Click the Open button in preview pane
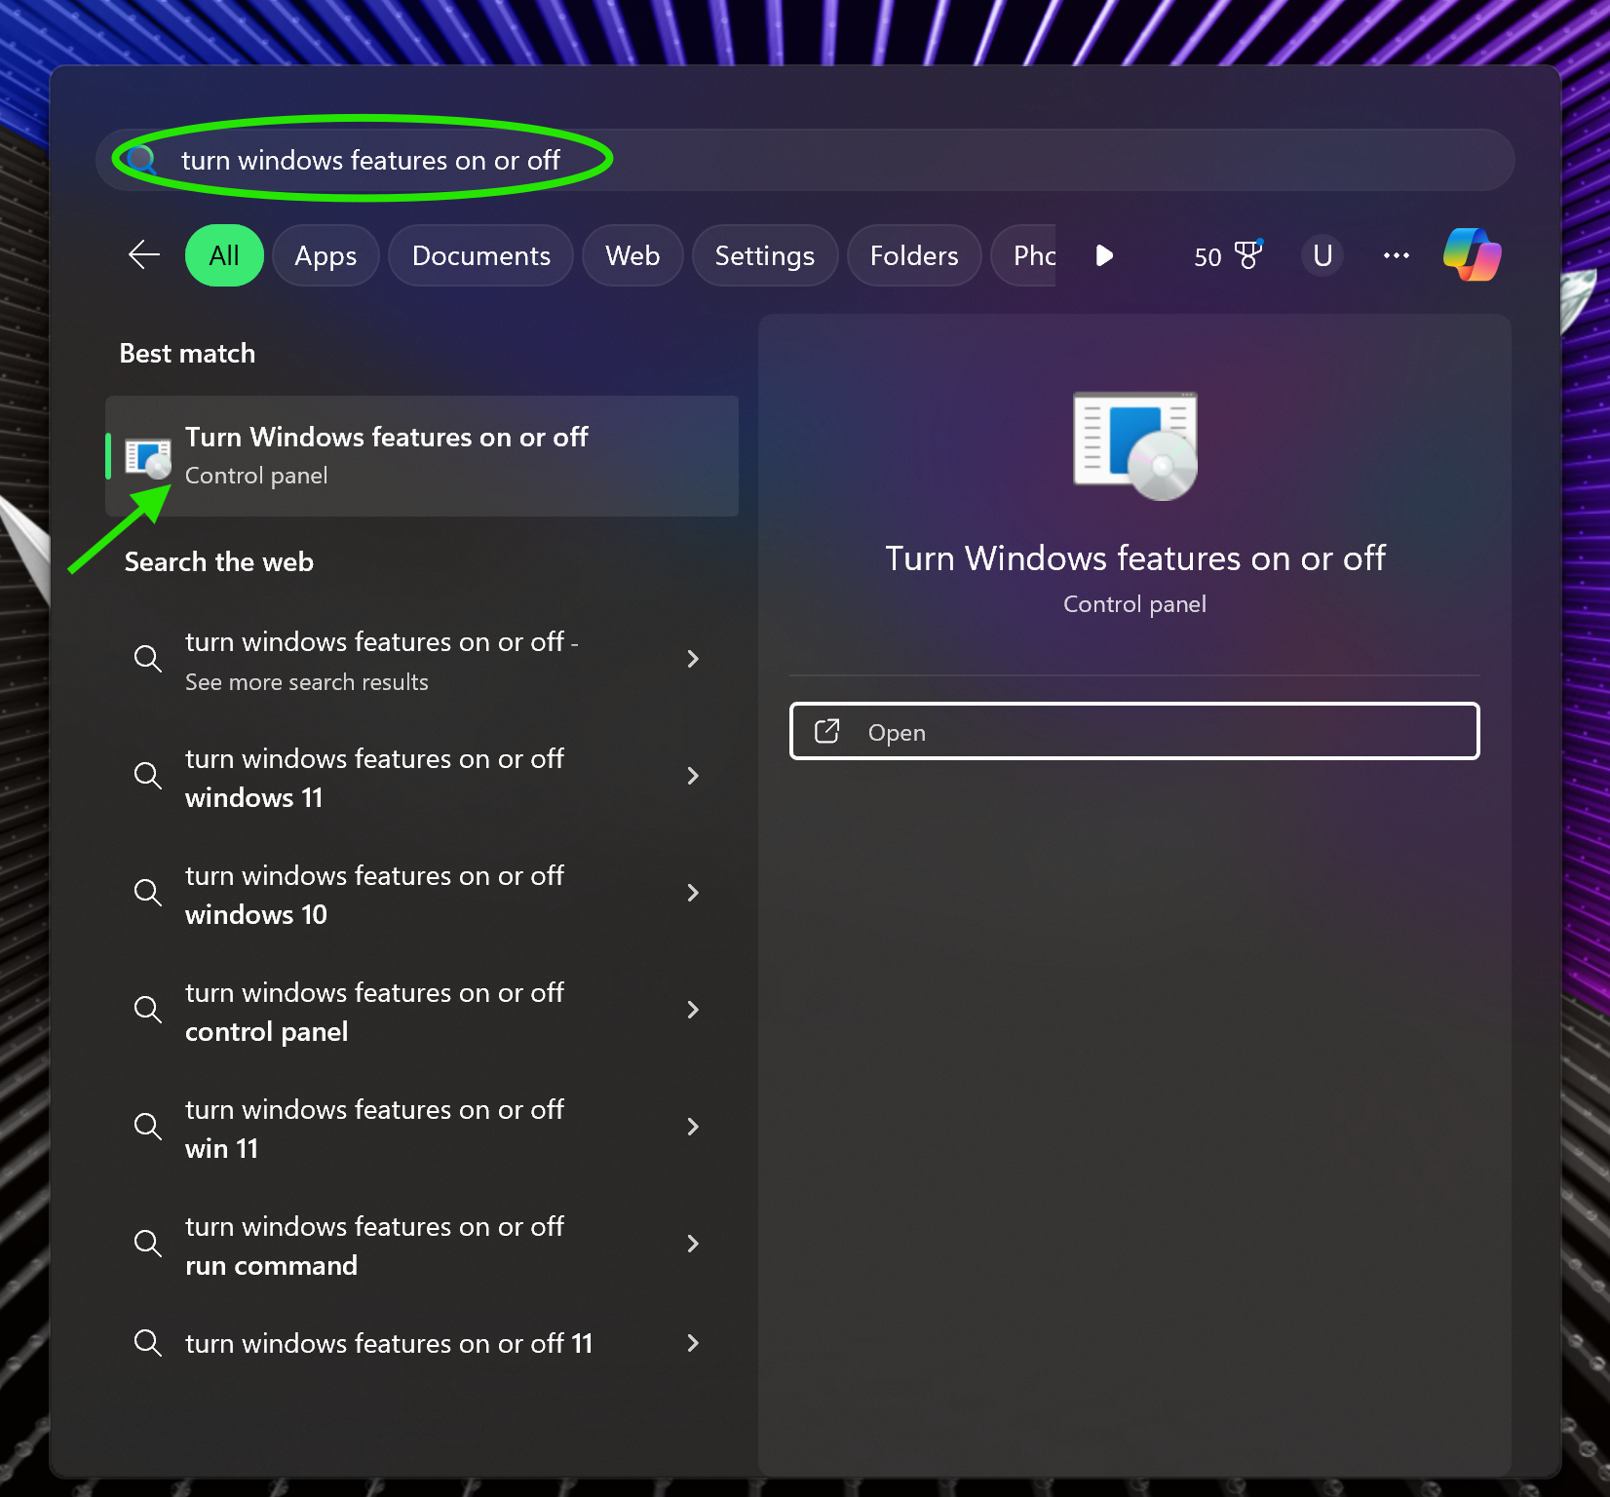The height and width of the screenshot is (1497, 1610). [1134, 731]
